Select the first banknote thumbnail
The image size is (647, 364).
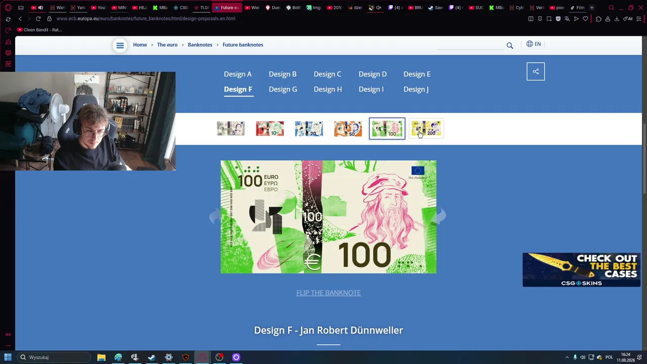pos(231,128)
